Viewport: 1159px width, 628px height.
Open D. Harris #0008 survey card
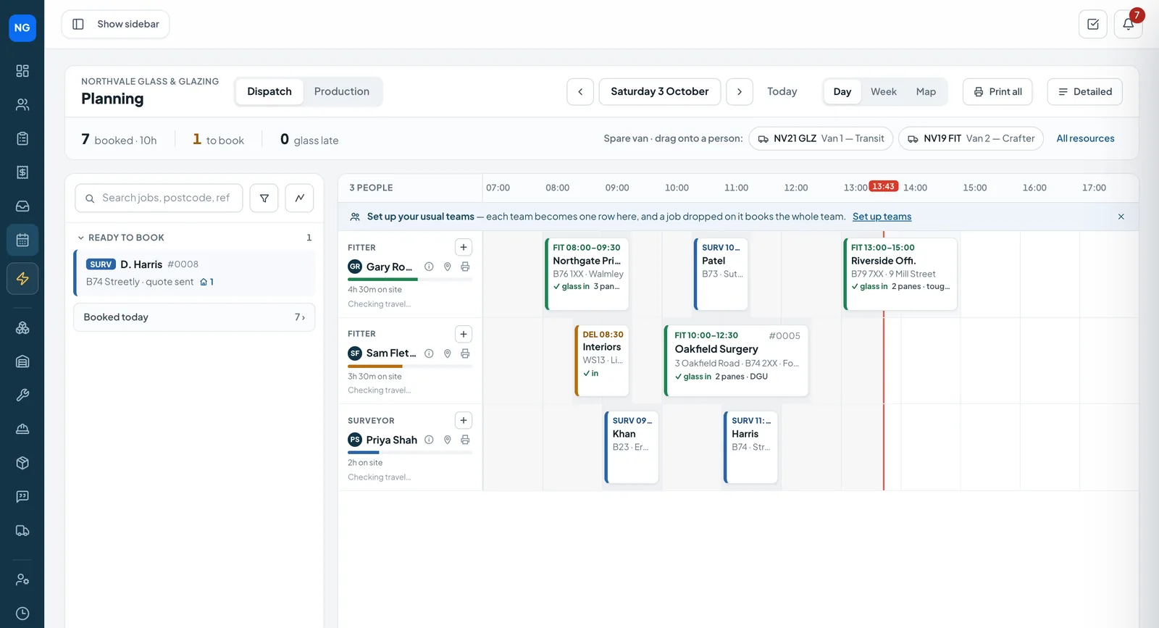[194, 273]
